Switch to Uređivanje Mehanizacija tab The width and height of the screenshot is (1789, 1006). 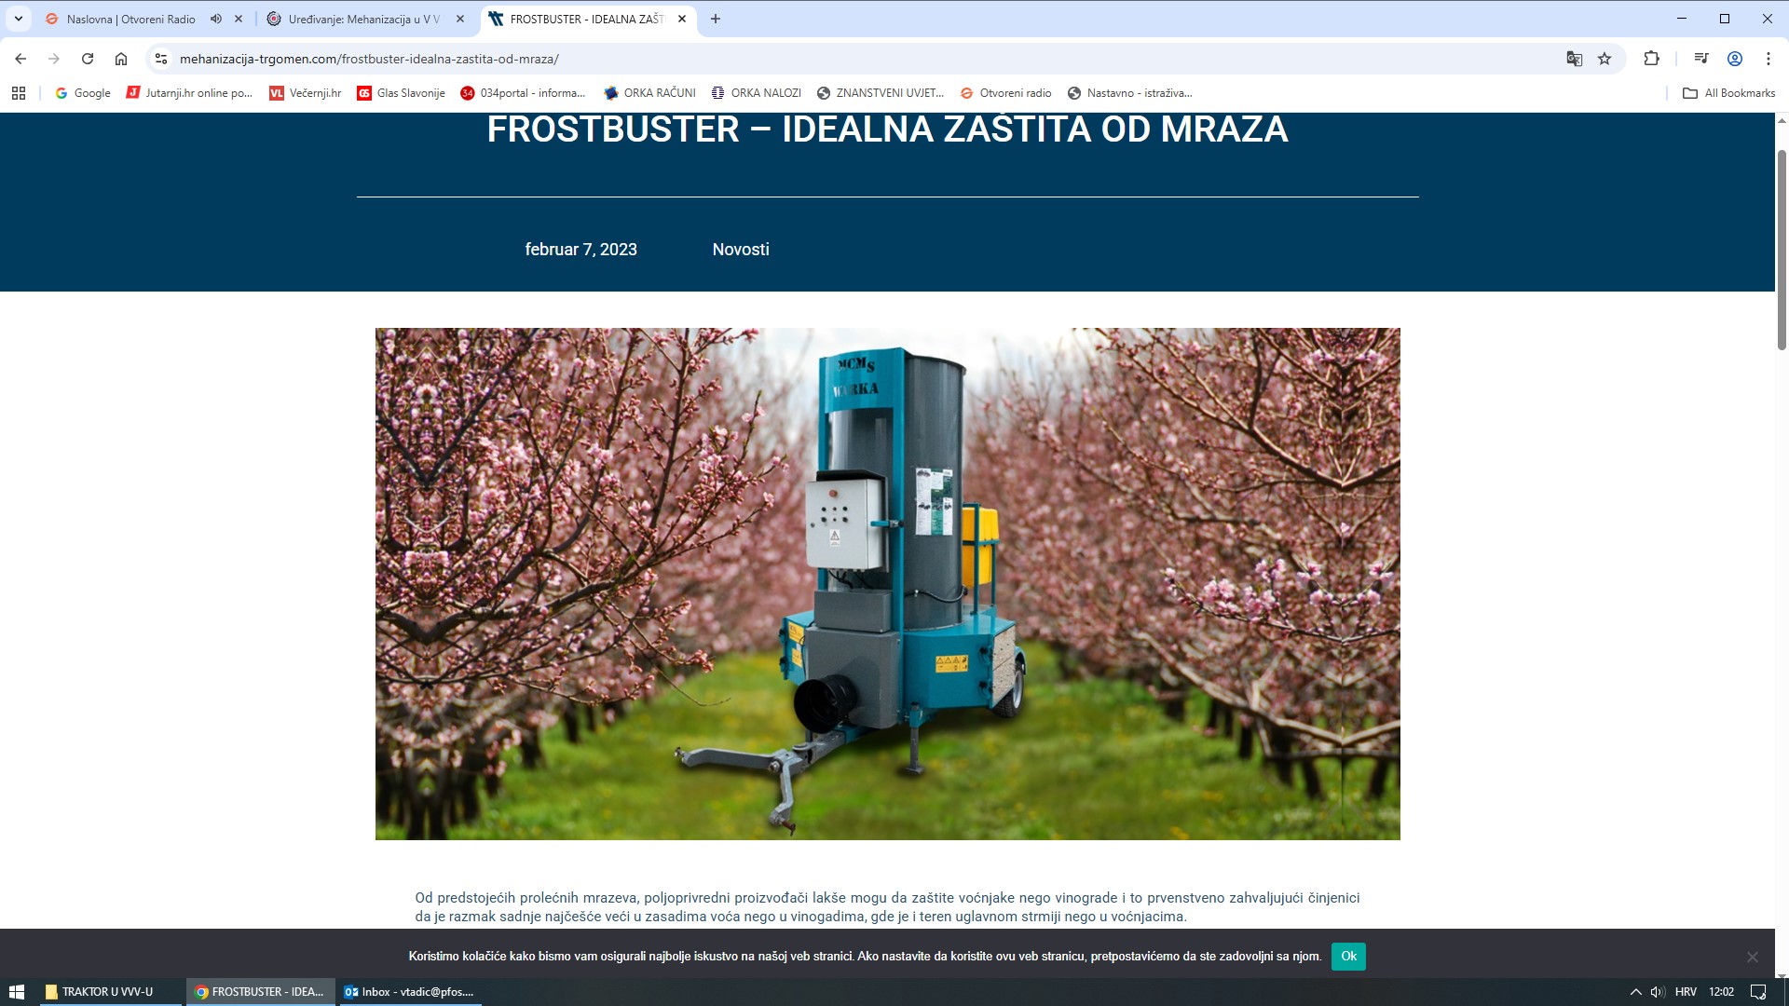363,19
